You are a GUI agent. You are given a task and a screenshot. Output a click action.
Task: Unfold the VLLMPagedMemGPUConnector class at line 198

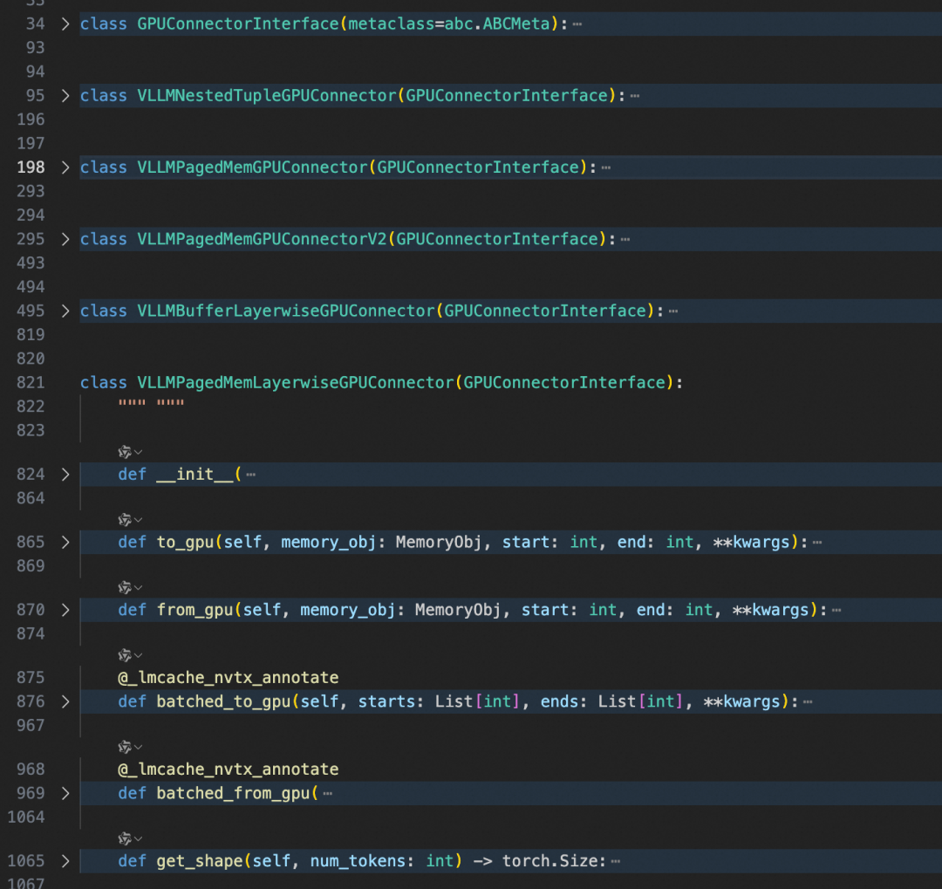pyautogui.click(x=65, y=168)
